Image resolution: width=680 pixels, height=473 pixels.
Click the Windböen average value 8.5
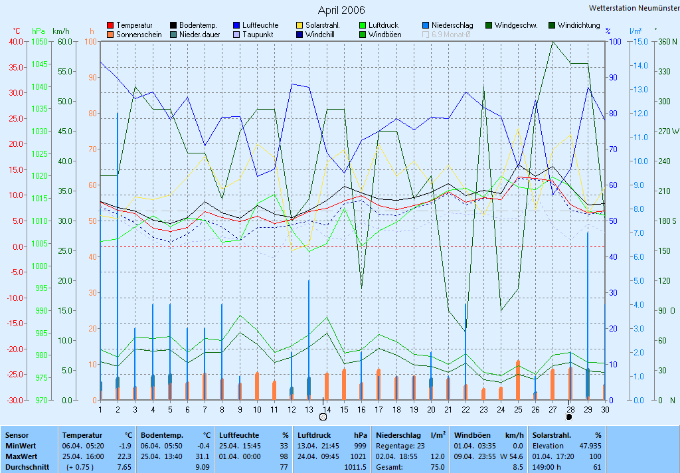click(x=518, y=468)
